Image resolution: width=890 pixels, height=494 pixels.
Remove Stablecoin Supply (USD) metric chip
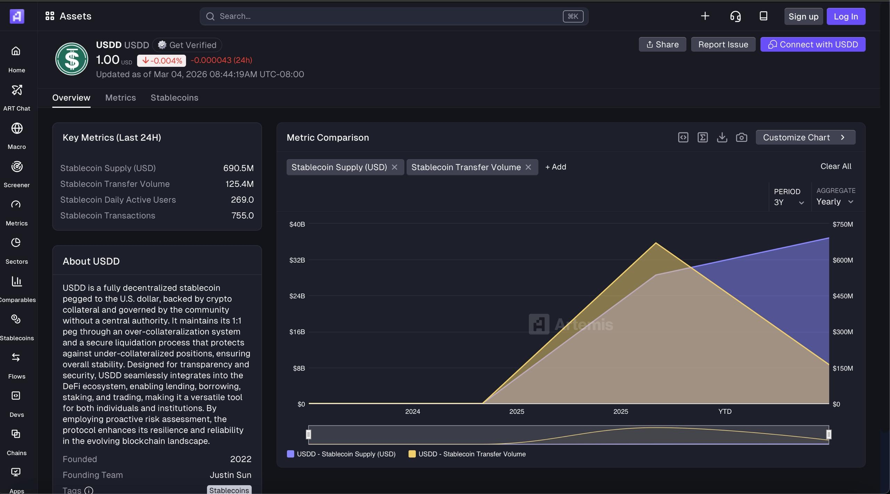pyautogui.click(x=394, y=167)
